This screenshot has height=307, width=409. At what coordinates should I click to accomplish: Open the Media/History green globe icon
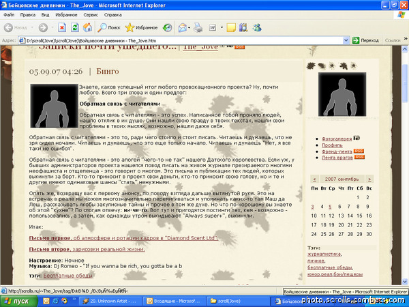[x=167, y=27]
